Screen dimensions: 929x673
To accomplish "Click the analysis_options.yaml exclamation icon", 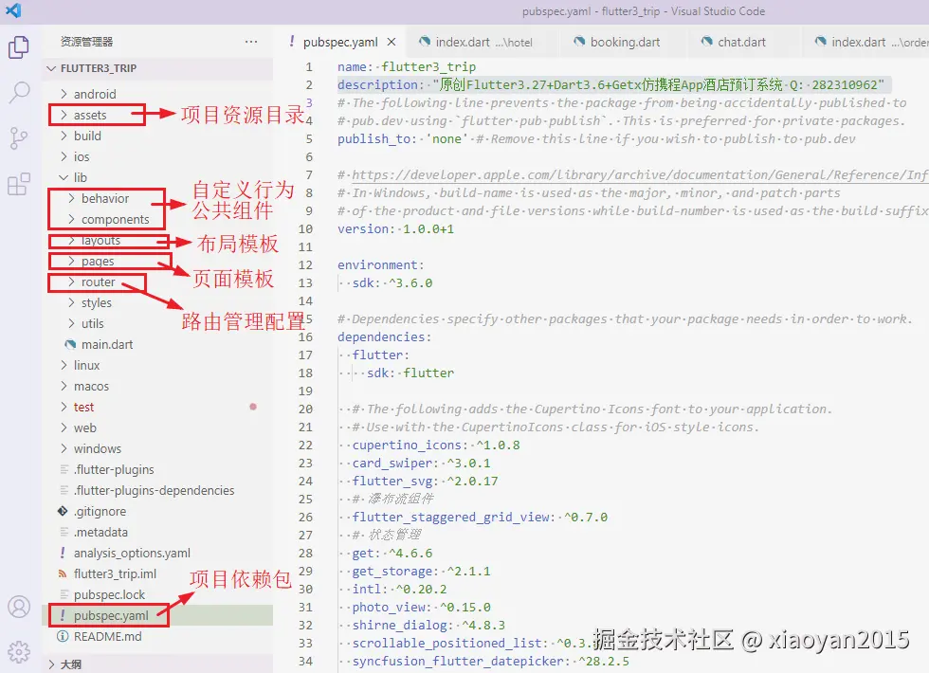I will (63, 553).
